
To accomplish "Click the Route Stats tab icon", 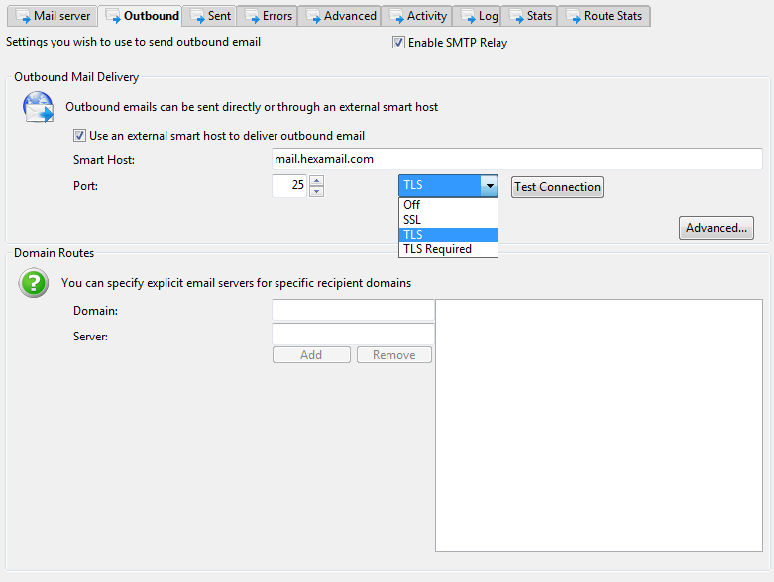I will click(x=572, y=16).
